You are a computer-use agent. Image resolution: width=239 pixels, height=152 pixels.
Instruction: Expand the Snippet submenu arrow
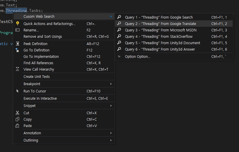(111, 106)
